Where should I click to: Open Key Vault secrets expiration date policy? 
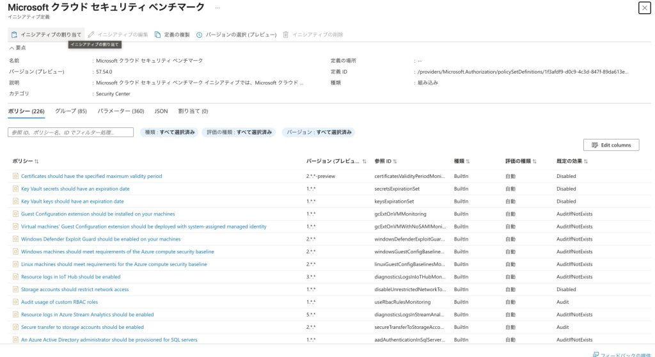(75, 189)
